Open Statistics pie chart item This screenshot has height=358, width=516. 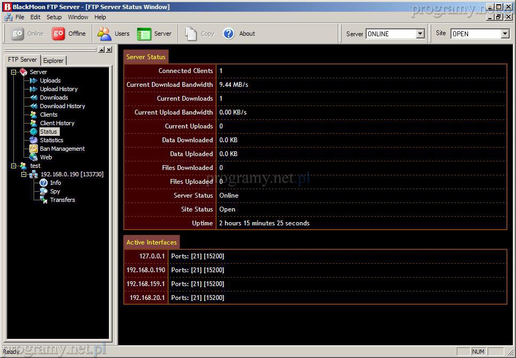(x=51, y=140)
